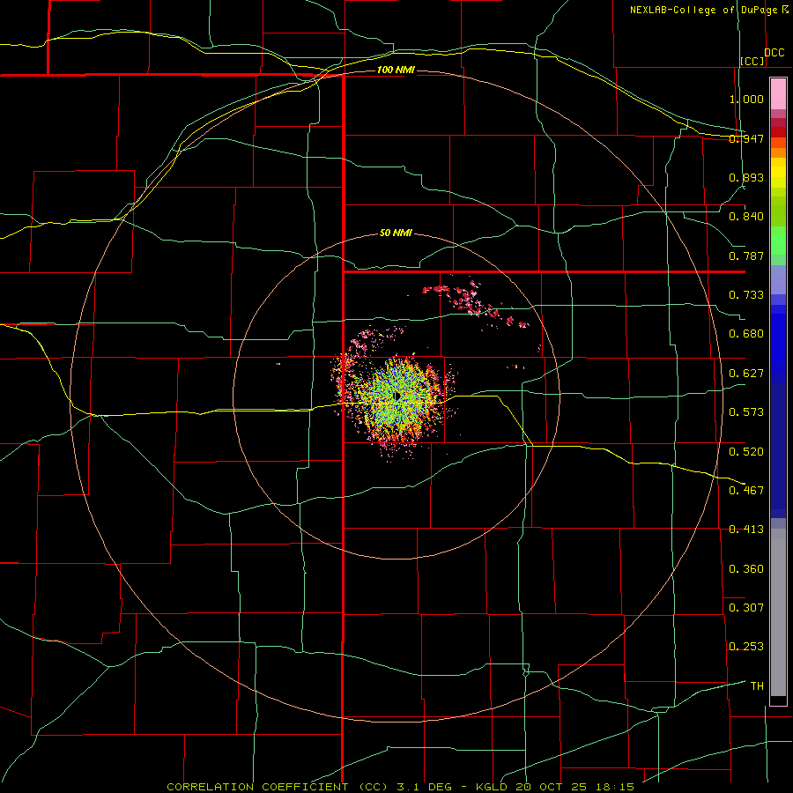Screen dimensions: 793x793
Task: Click the DCC label above the color scale
Action: click(x=774, y=52)
